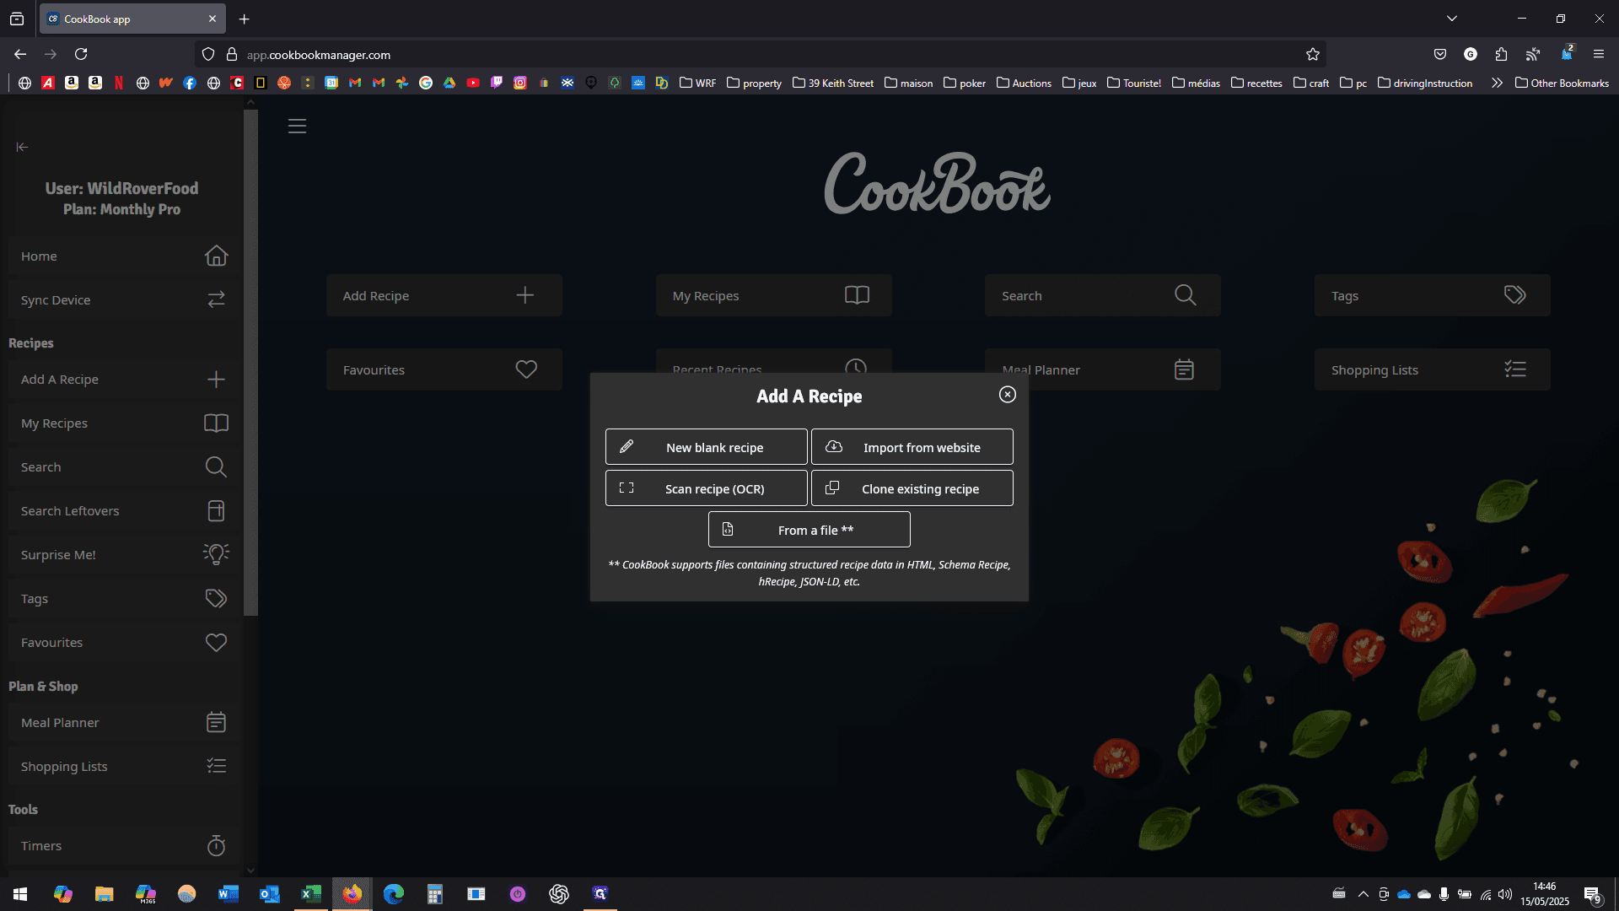This screenshot has height=911, width=1619.
Task: Open the Favourites dashboard tile
Action: 444,369
